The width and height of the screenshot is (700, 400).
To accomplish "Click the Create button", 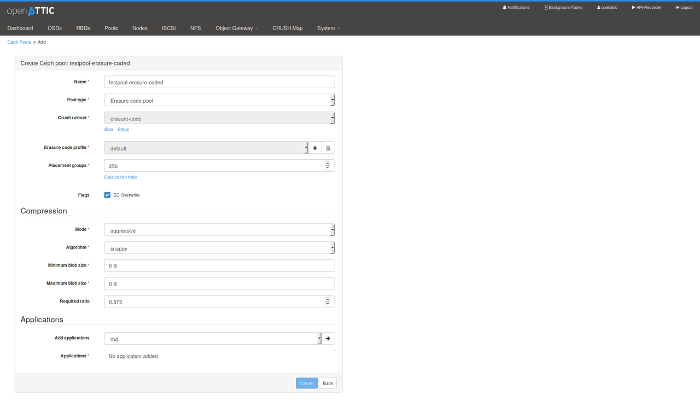I will (307, 383).
